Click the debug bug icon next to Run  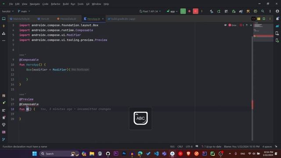tap(189, 11)
